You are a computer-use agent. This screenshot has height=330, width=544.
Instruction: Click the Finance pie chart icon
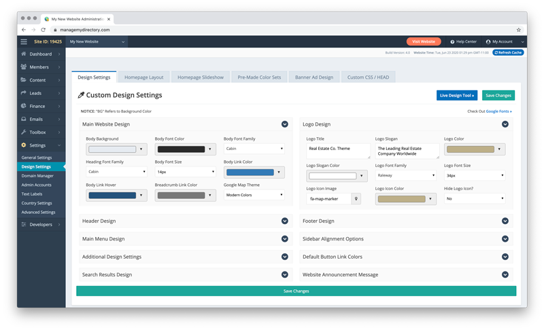coord(24,106)
